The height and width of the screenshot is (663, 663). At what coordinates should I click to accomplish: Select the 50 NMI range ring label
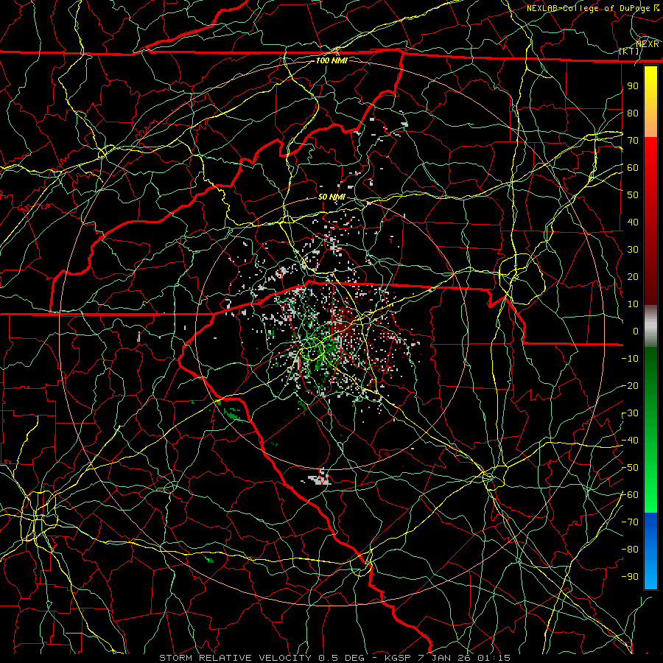click(x=331, y=197)
